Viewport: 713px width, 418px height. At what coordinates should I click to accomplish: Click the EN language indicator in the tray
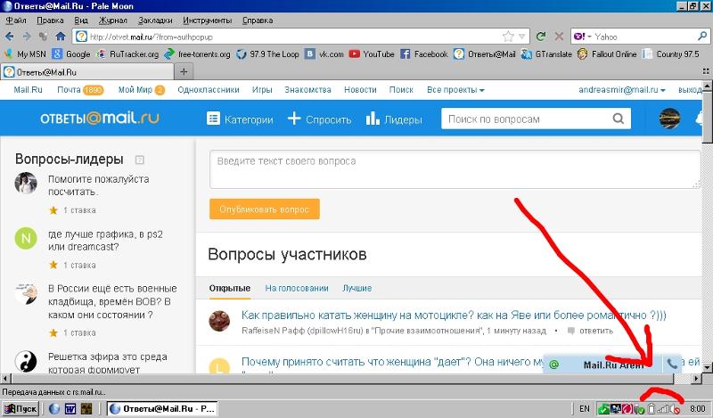click(x=585, y=408)
